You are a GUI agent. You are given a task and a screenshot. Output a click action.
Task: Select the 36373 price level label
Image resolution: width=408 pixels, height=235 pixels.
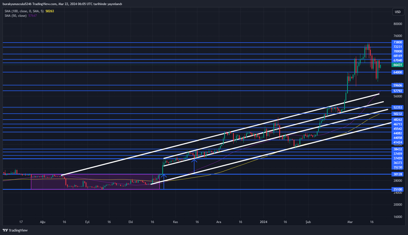coord(398,163)
